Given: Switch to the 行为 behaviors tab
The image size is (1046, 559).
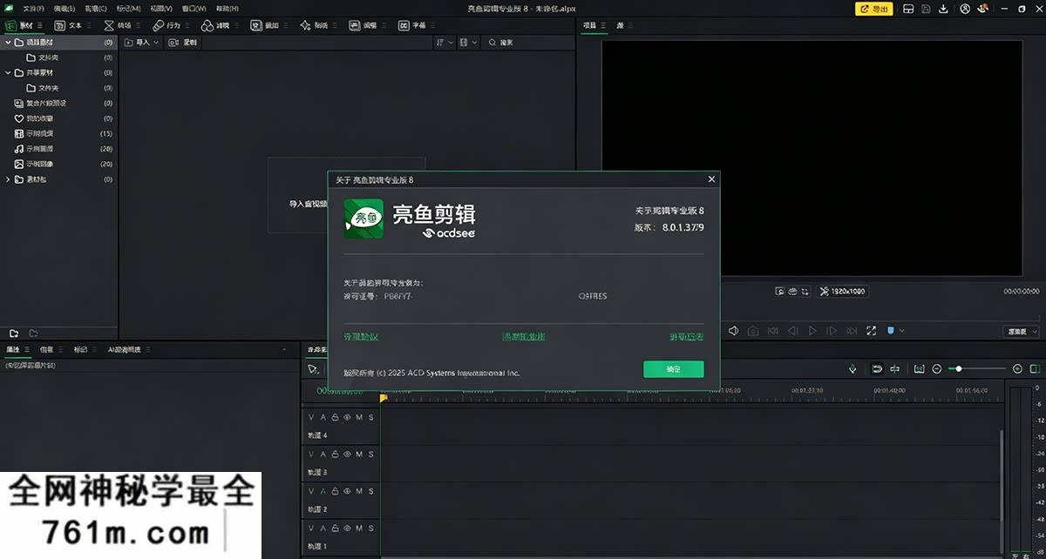Looking at the screenshot, I should pyautogui.click(x=166, y=26).
